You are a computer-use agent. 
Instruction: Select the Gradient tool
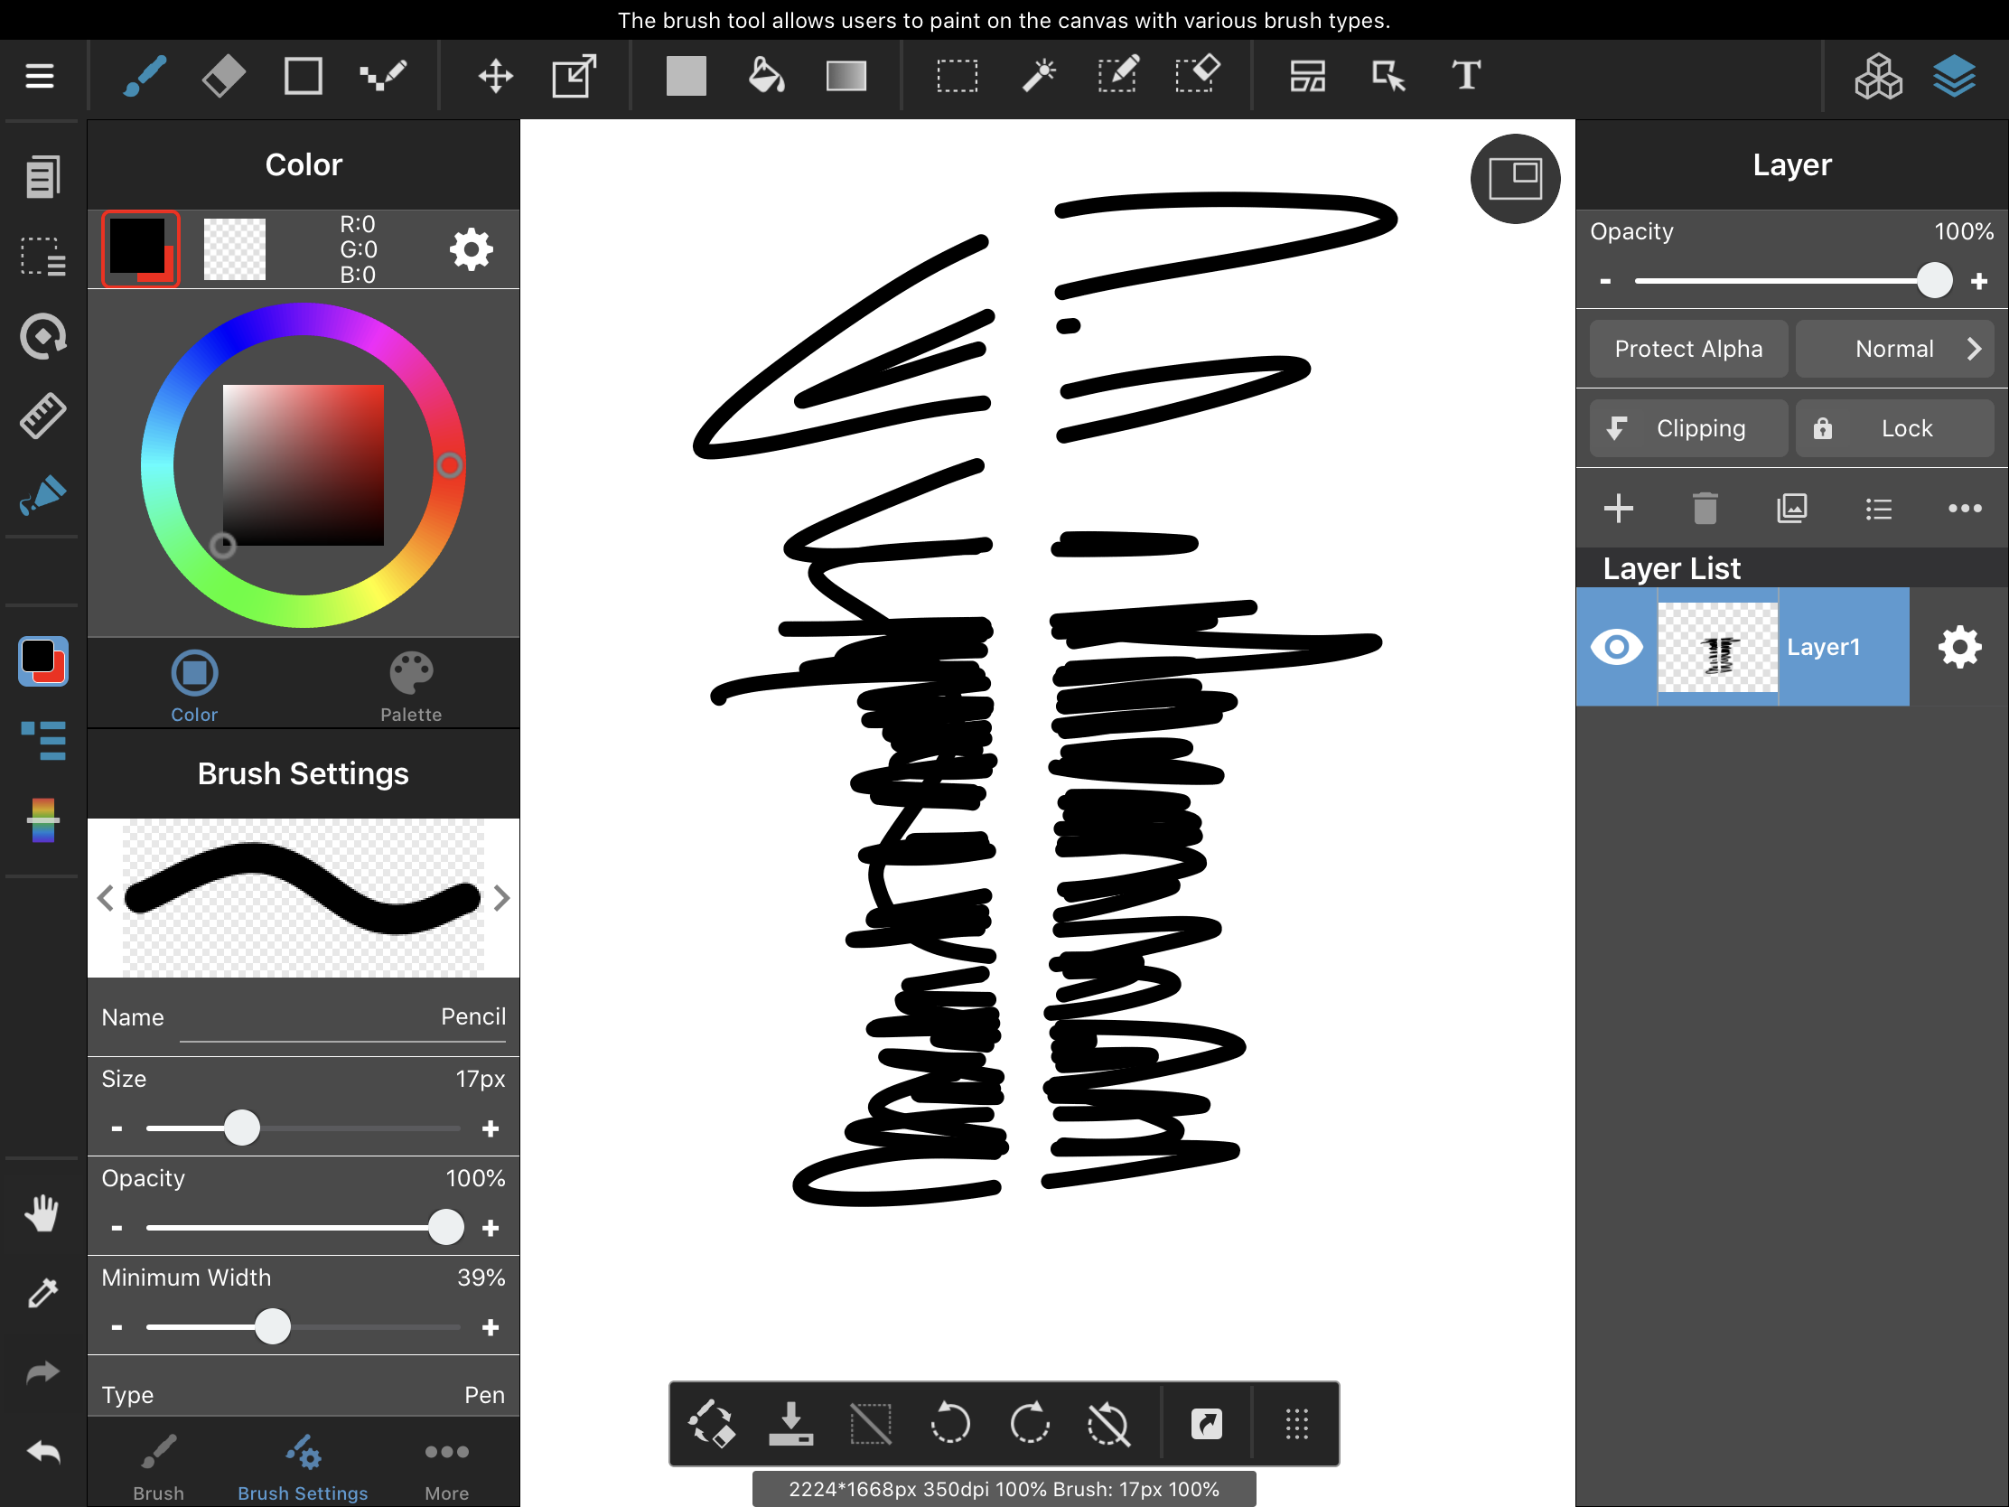[846, 75]
